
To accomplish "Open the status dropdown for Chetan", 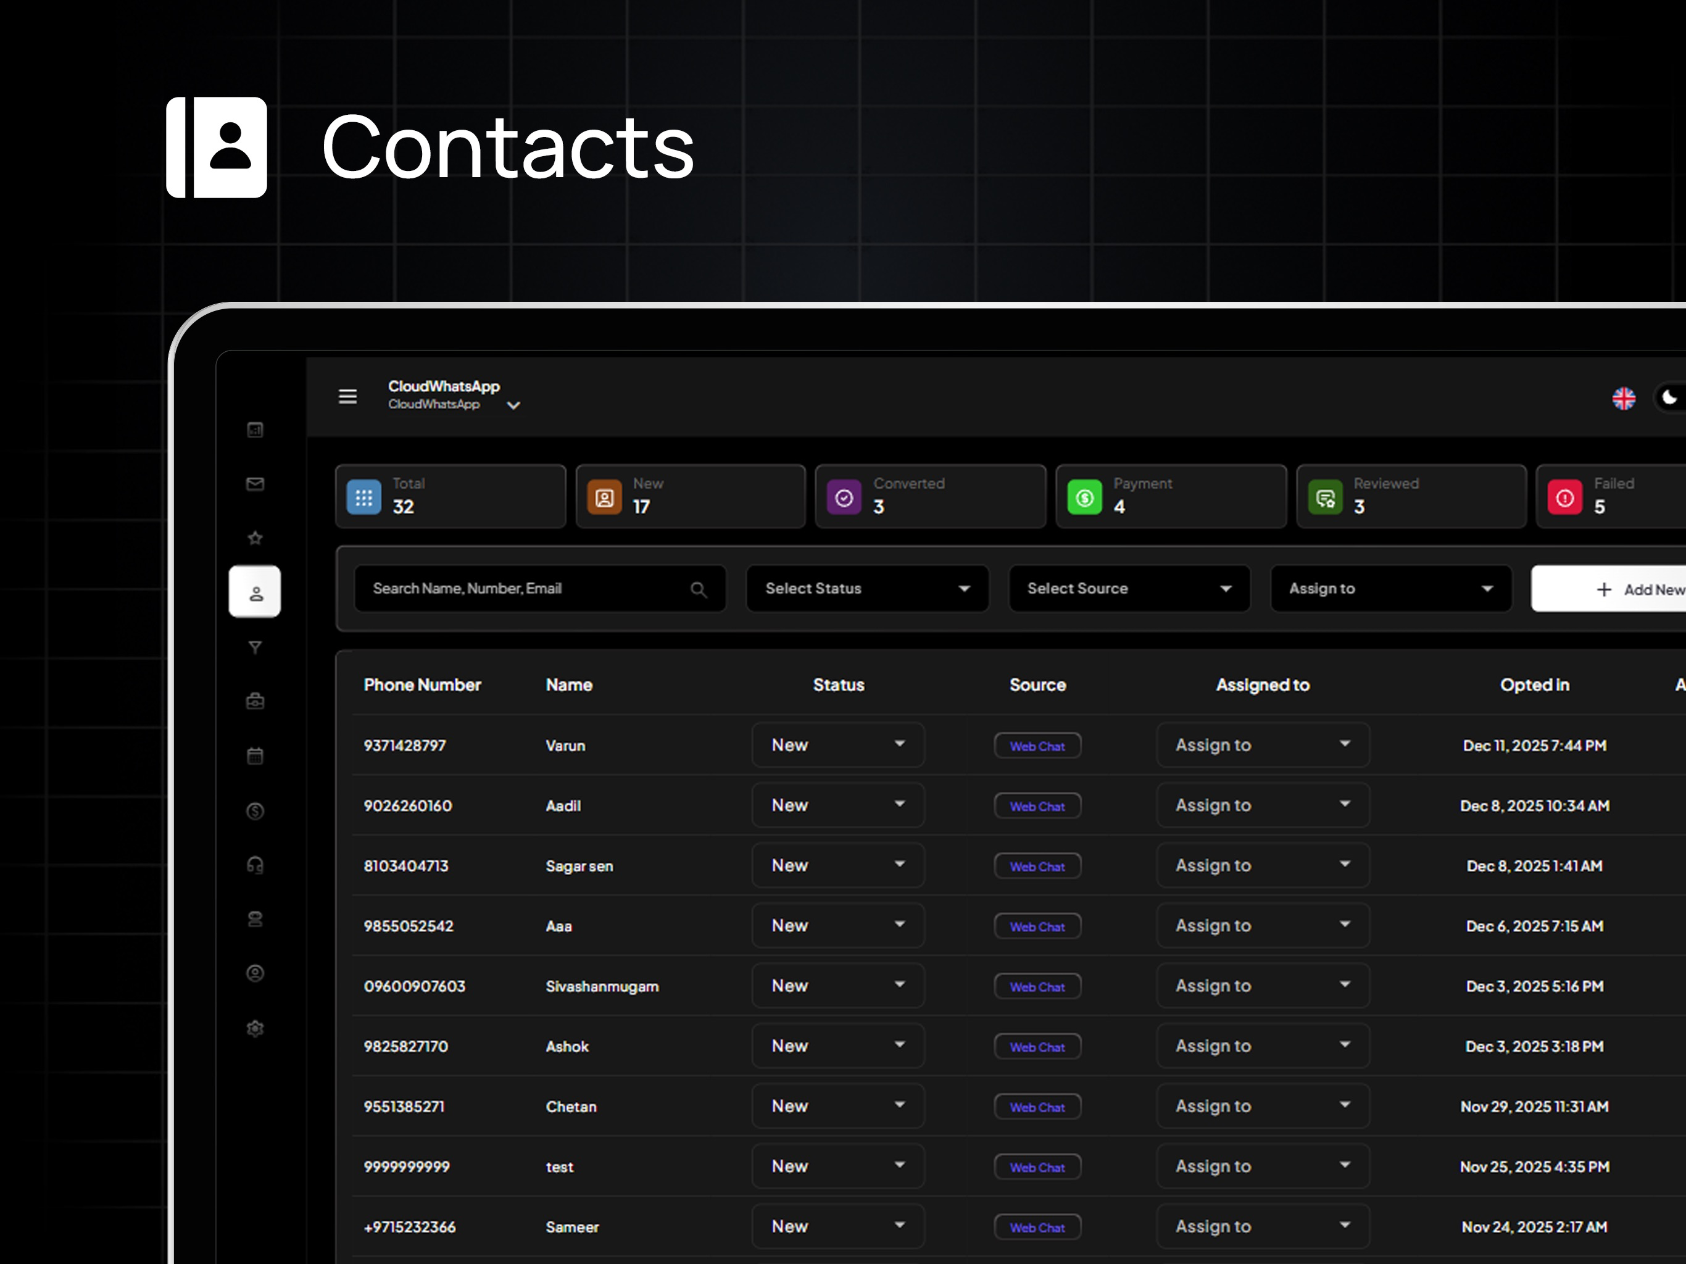I will 839,1106.
